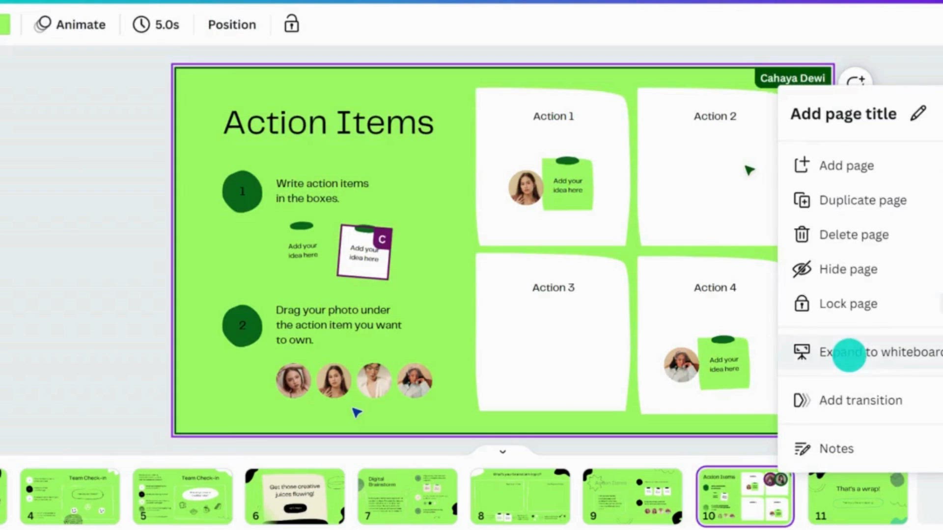Choose Delete page from the menu
This screenshot has height=530, width=943.
point(860,235)
